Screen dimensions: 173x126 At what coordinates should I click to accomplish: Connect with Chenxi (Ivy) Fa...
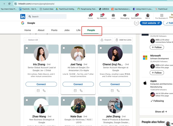pos(115,84)
